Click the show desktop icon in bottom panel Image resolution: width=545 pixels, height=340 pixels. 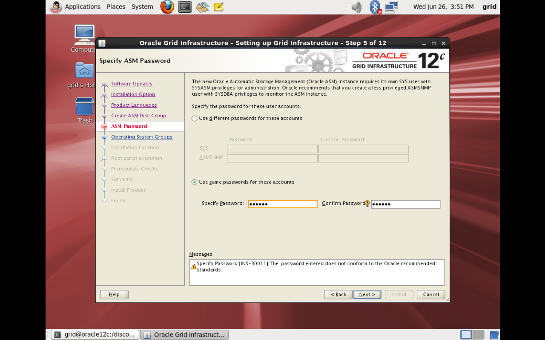pyautogui.click(x=494, y=334)
